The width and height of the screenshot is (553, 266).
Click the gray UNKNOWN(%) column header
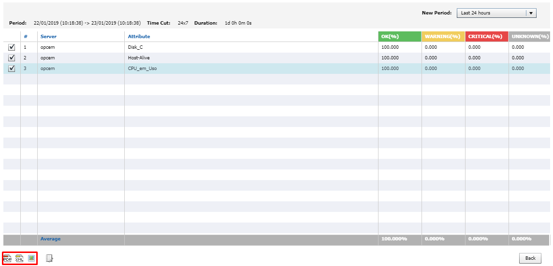(530, 36)
